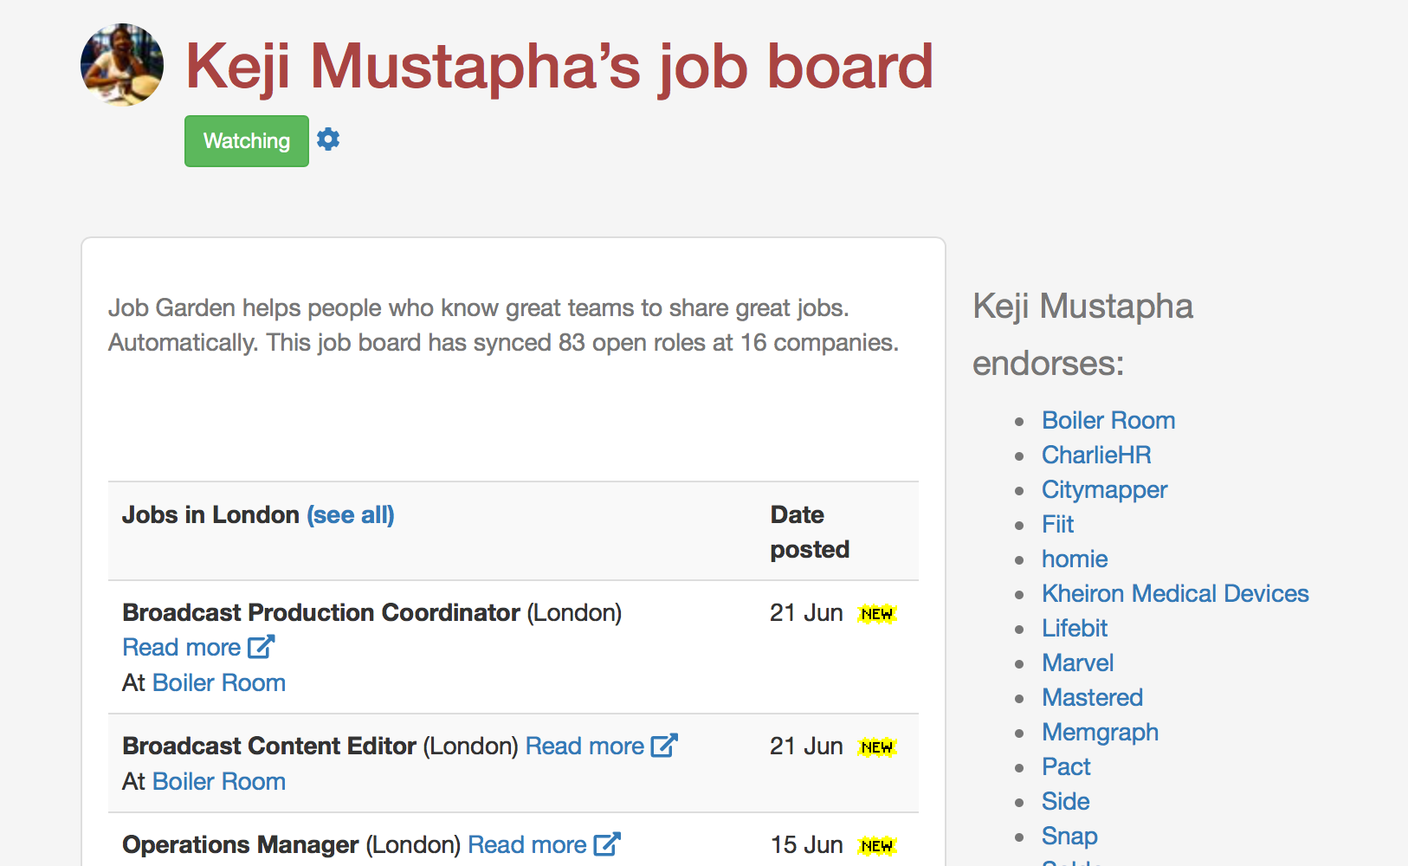Click the "Date posted" column header
1408x866 pixels.
coord(810,533)
